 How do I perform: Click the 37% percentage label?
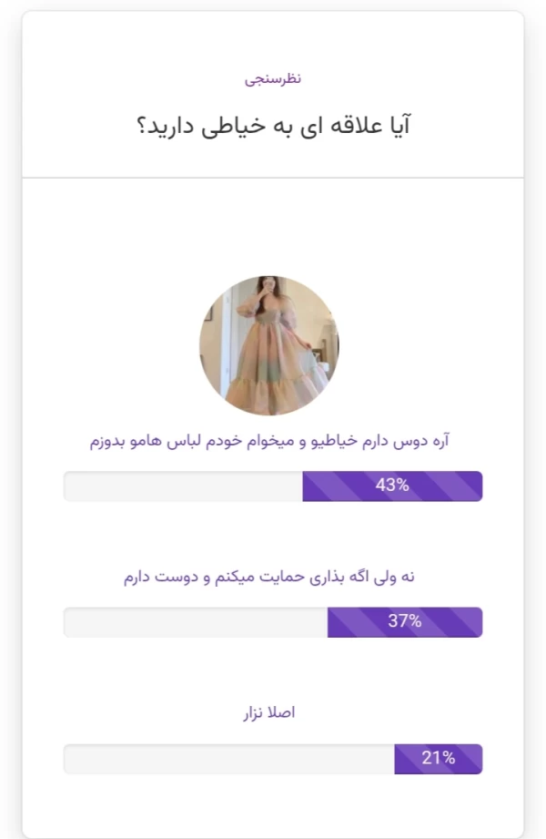pos(407,622)
